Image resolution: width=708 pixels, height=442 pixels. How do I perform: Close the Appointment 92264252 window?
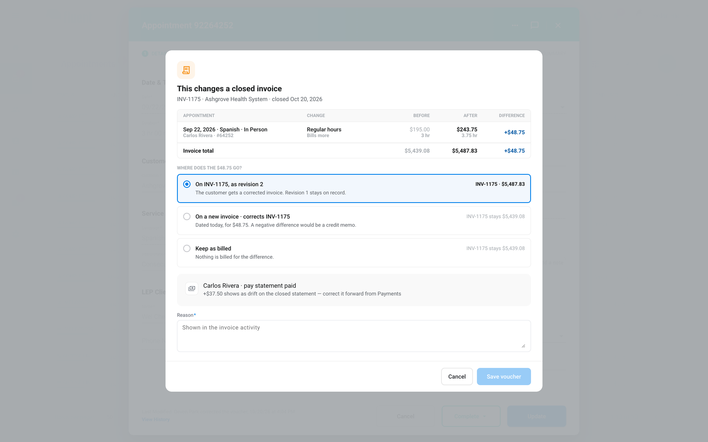pos(558,25)
